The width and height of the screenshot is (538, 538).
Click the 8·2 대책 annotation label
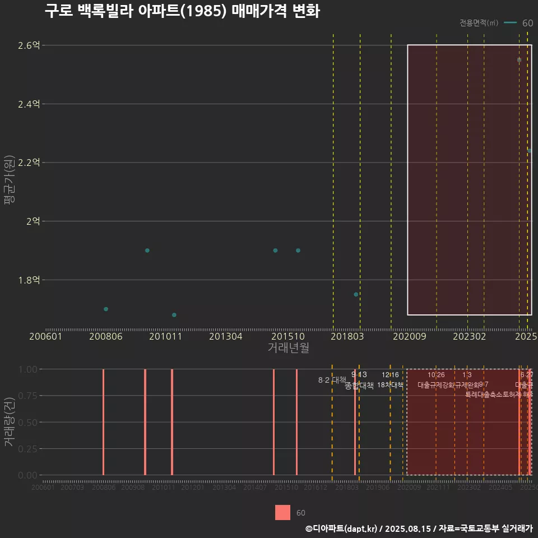click(332, 380)
